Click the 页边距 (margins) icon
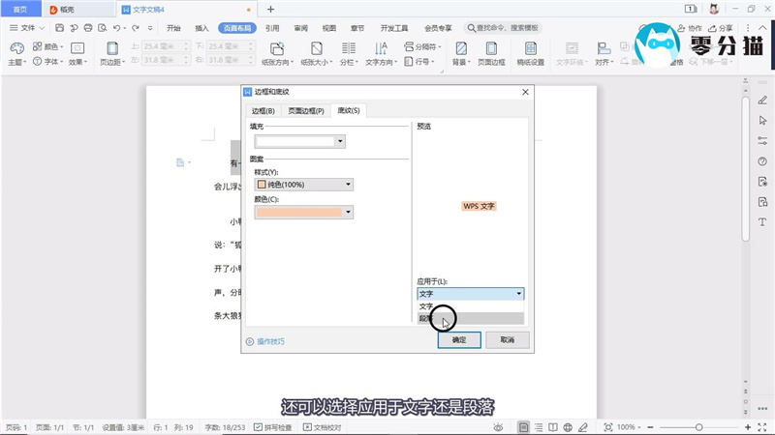Image resolution: width=775 pixels, height=435 pixels. (x=112, y=48)
